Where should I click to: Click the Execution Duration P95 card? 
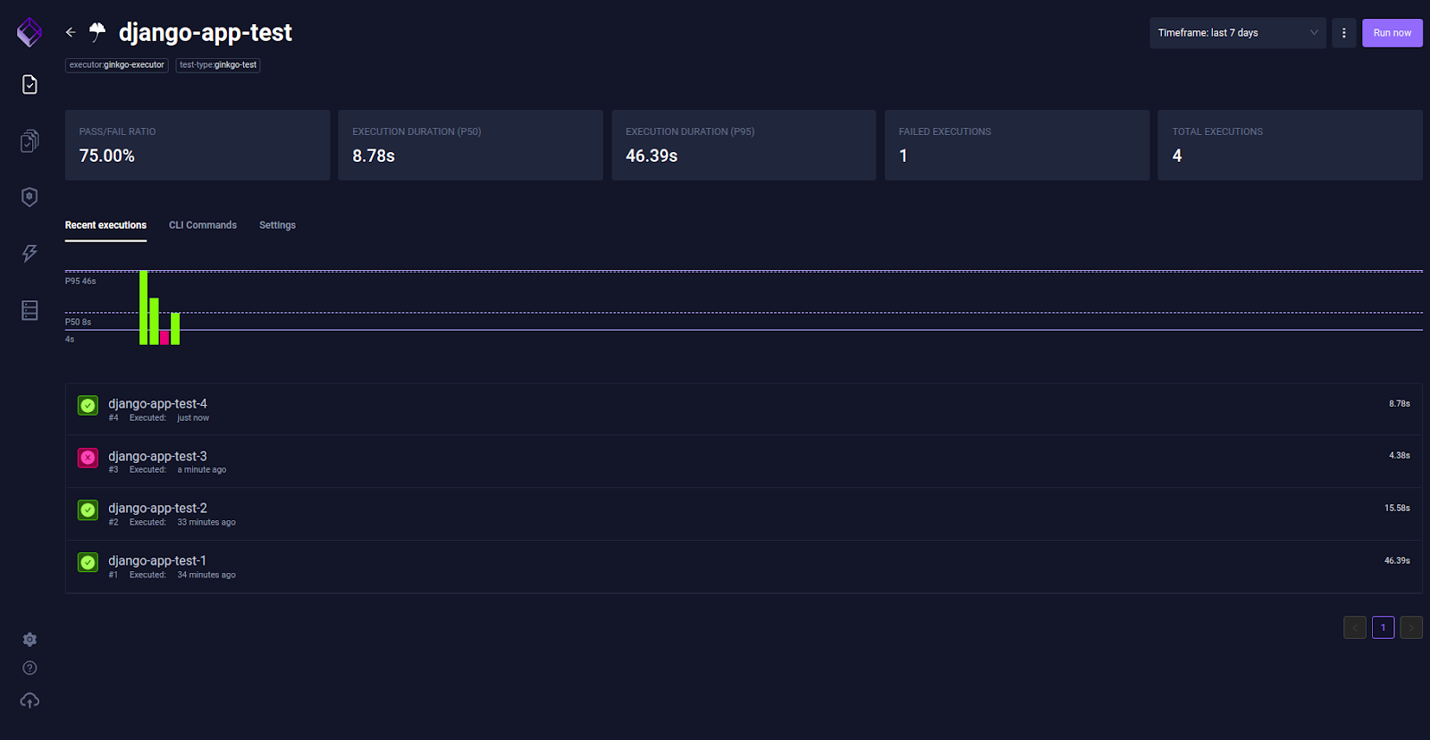pos(744,145)
